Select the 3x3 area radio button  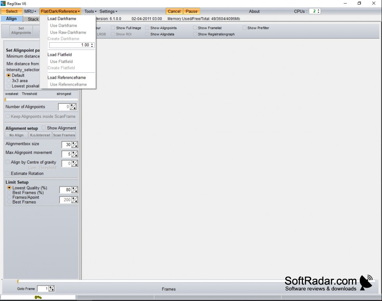click(x=9, y=81)
